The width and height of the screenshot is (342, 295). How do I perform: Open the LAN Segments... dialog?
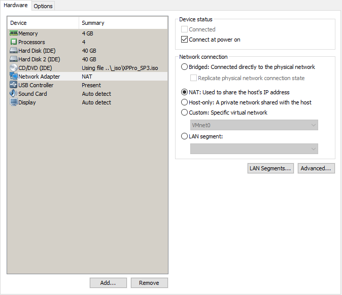click(x=270, y=168)
